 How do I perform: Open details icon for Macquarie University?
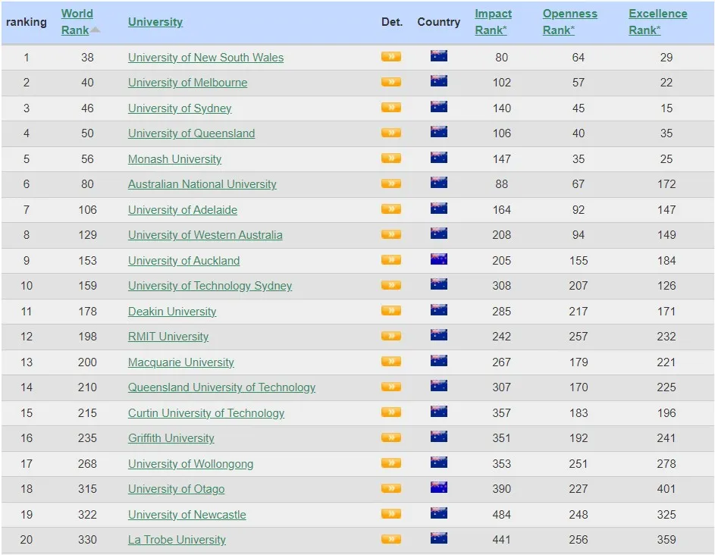[x=391, y=362]
